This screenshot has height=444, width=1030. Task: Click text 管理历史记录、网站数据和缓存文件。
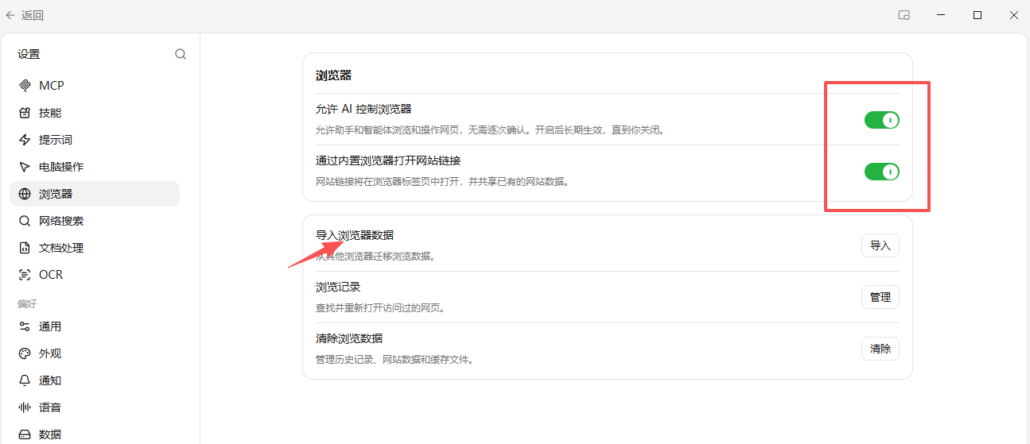pos(395,359)
